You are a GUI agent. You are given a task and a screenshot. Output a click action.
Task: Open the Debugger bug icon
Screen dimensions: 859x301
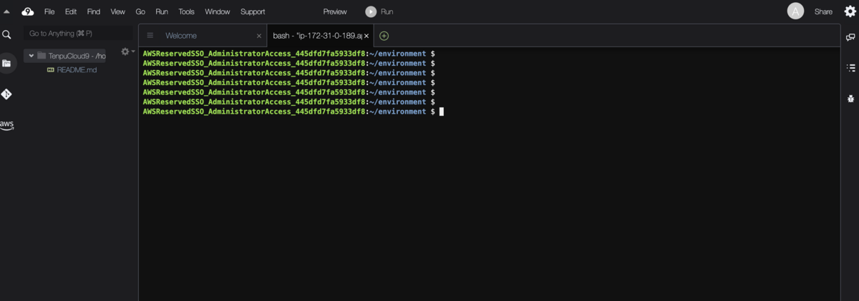pos(850,99)
